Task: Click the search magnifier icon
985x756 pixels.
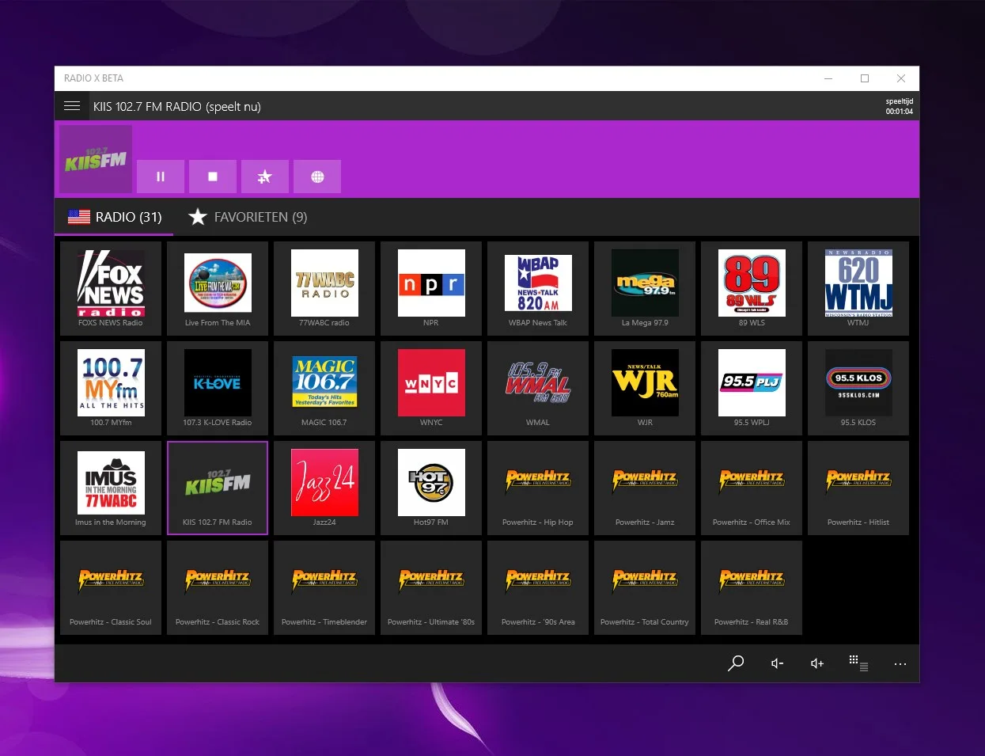Action: click(736, 663)
